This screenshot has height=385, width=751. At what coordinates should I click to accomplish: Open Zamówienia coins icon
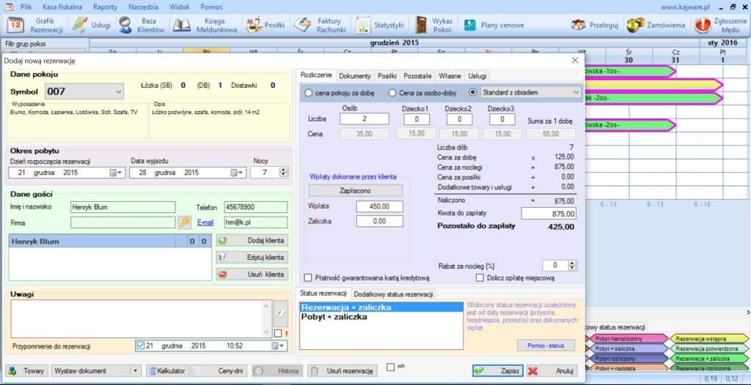click(x=635, y=25)
